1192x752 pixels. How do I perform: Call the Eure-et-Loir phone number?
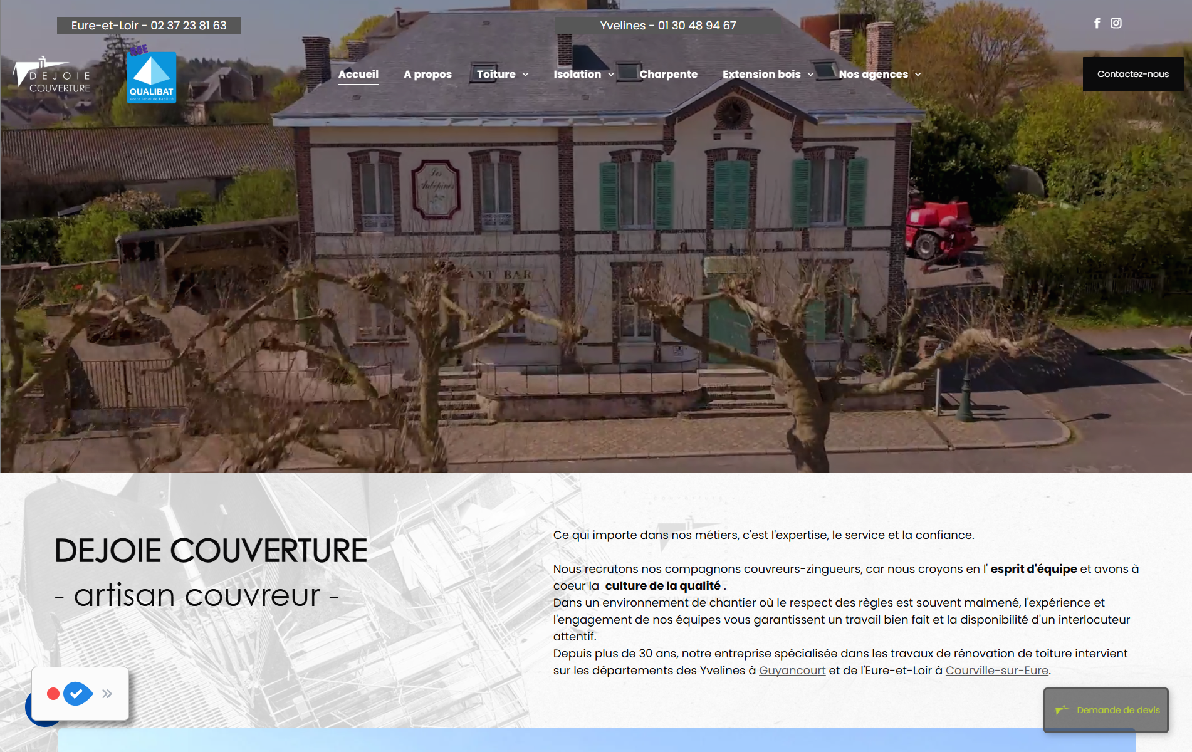tap(149, 26)
